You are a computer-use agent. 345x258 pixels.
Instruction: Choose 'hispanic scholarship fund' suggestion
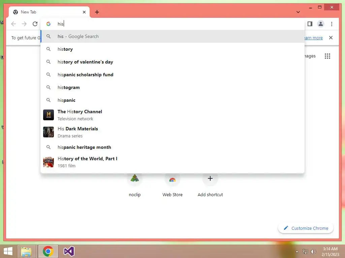click(x=173, y=75)
